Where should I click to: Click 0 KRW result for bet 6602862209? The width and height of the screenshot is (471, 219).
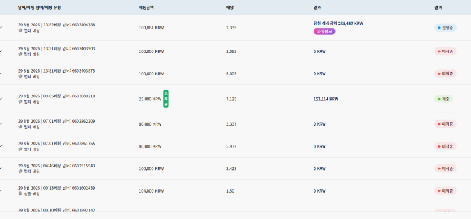coord(320,124)
